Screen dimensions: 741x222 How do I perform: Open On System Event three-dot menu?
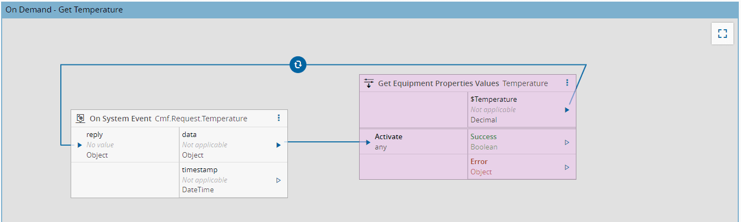[x=279, y=118]
